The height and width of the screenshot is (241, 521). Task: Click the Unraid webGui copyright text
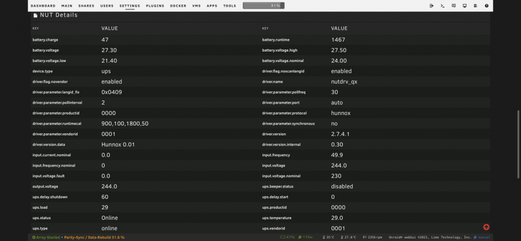(x=430, y=237)
